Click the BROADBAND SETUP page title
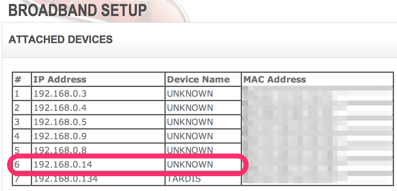The image size is (397, 191). (x=77, y=10)
